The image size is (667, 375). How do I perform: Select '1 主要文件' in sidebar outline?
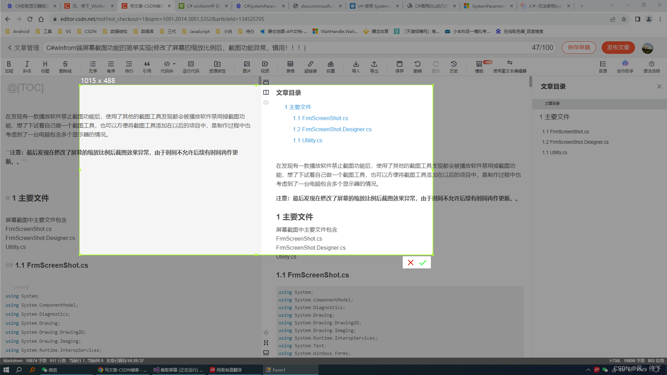coord(555,117)
